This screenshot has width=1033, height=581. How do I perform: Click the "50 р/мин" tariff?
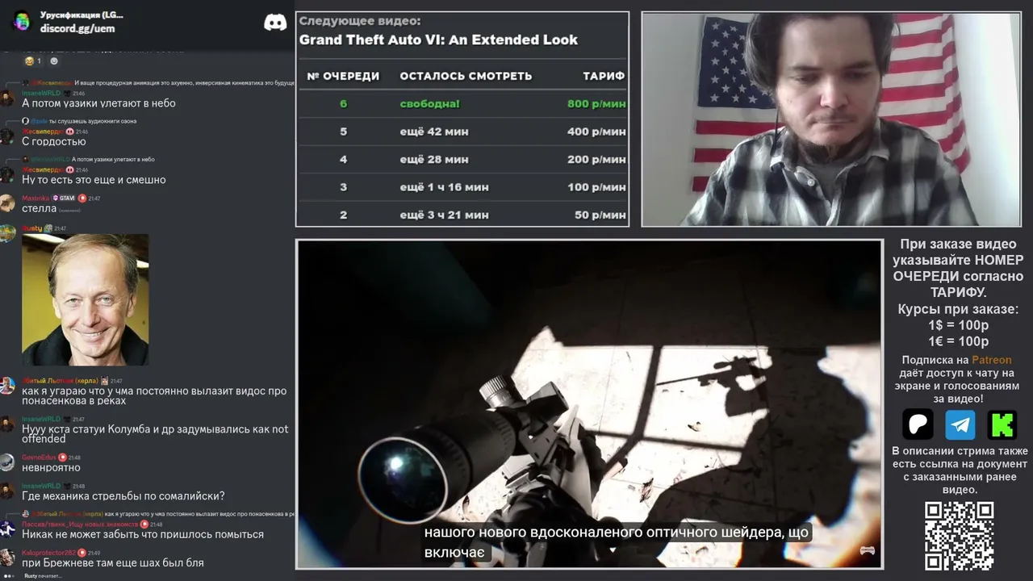[x=600, y=215]
